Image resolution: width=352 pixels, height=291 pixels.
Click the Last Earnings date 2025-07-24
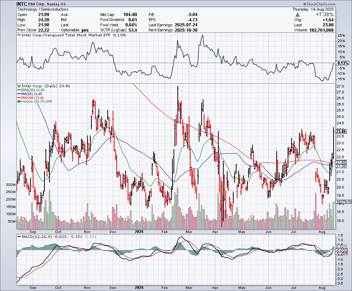186,25
